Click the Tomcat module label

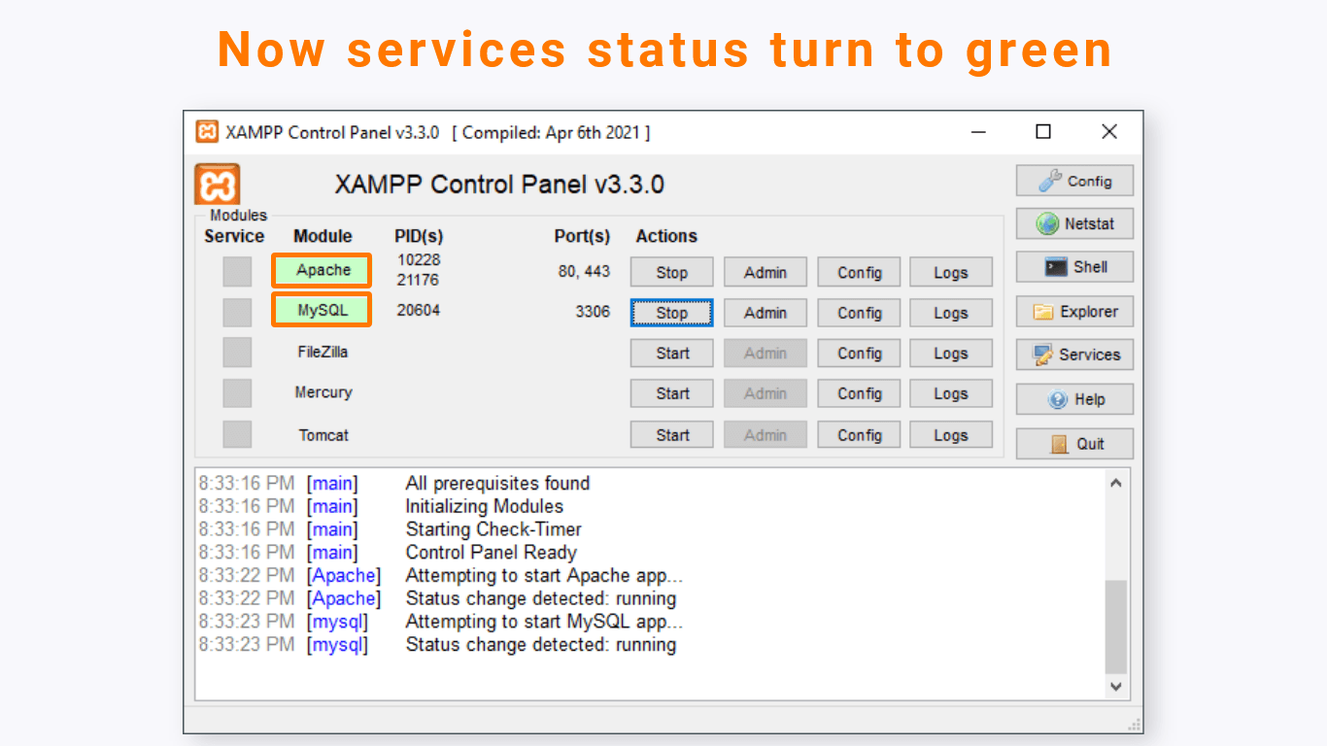click(323, 435)
